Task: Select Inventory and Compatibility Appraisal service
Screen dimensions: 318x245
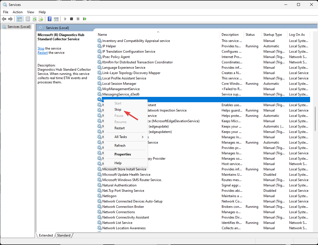Action: click(203, 41)
